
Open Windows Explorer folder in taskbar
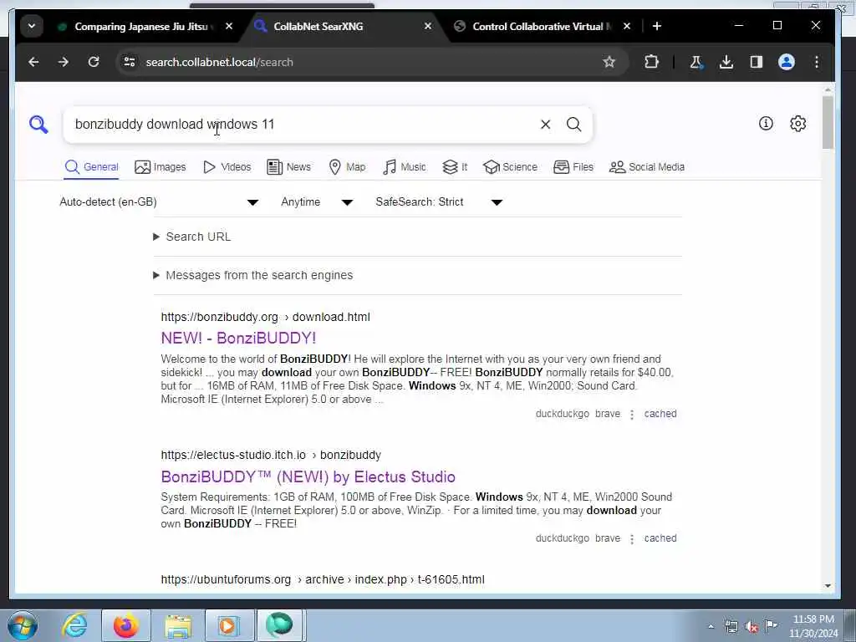click(x=178, y=626)
